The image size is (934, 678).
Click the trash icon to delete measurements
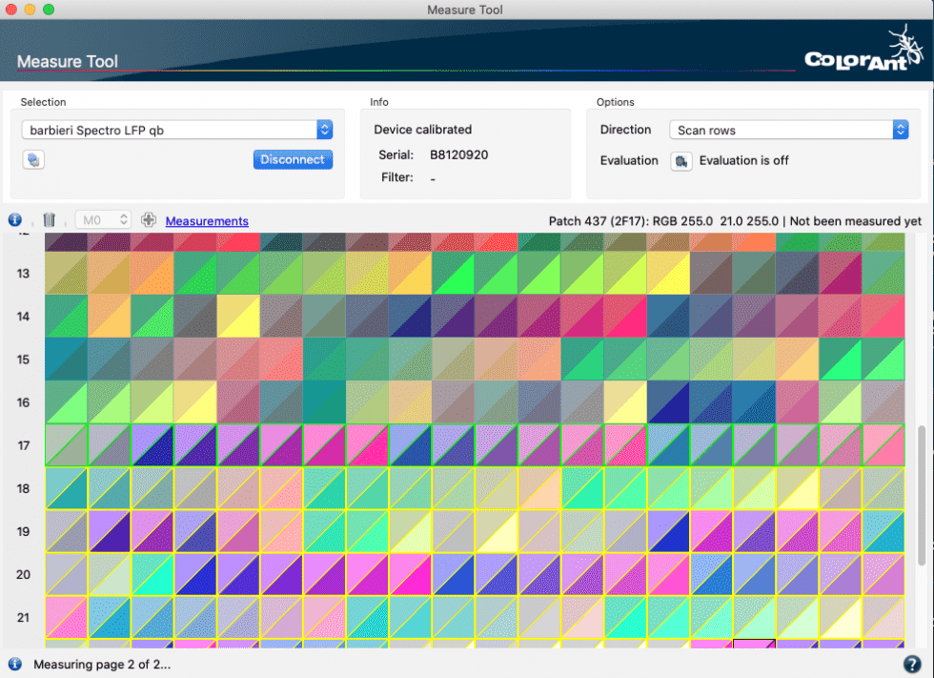pos(49,220)
